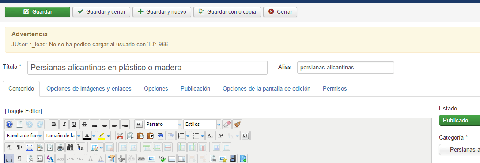480x163 pixels.
Task: Toggle visible paragraph characters
Action: tap(19, 159)
